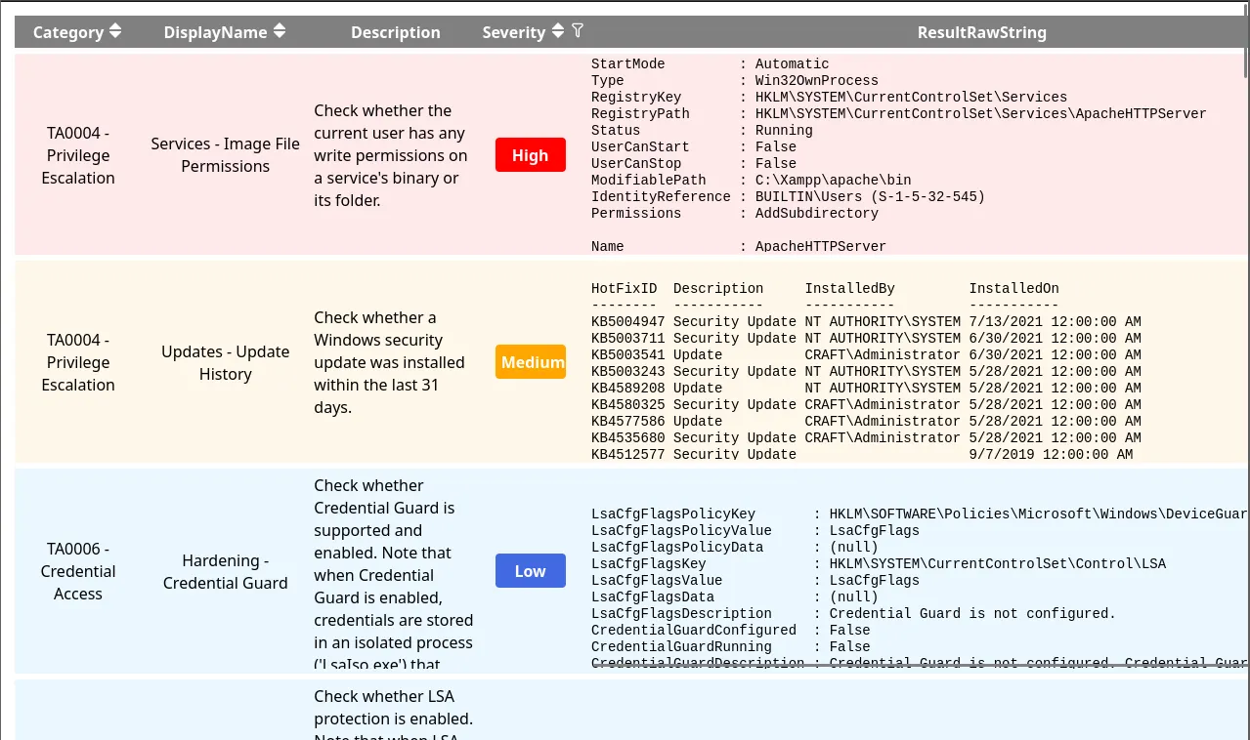Select the ResultRawString column header

(x=981, y=32)
